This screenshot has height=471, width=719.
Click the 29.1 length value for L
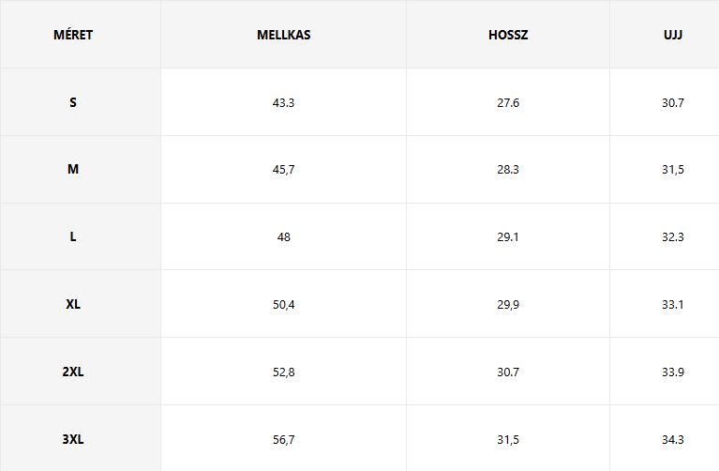[x=508, y=237]
